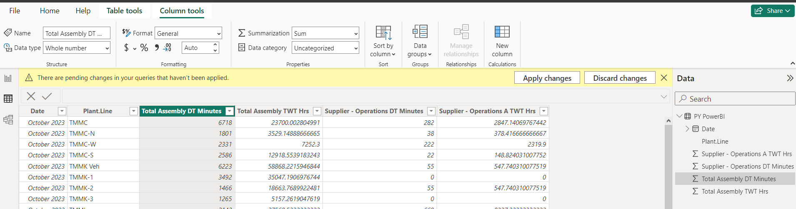Click the Share button
This screenshot has width=796, height=209.
(773, 11)
